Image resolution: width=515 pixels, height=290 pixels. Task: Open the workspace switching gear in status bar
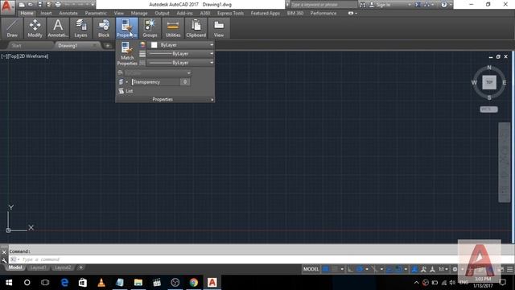tap(455, 269)
